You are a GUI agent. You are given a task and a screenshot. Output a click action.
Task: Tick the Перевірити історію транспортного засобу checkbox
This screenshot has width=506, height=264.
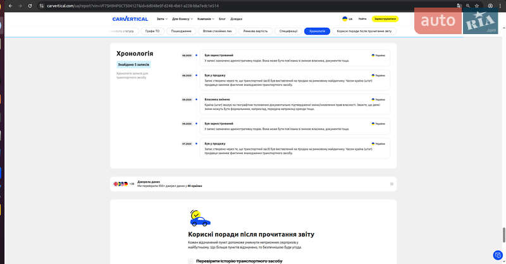pyautogui.click(x=190, y=261)
